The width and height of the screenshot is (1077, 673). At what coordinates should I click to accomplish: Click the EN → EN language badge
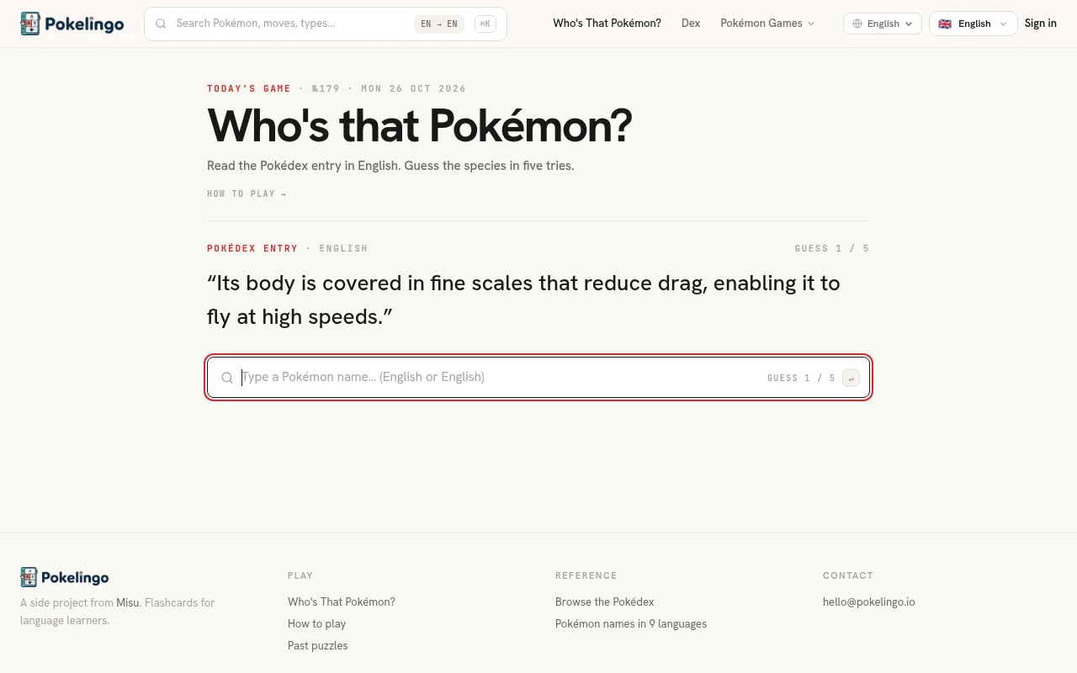coord(439,24)
